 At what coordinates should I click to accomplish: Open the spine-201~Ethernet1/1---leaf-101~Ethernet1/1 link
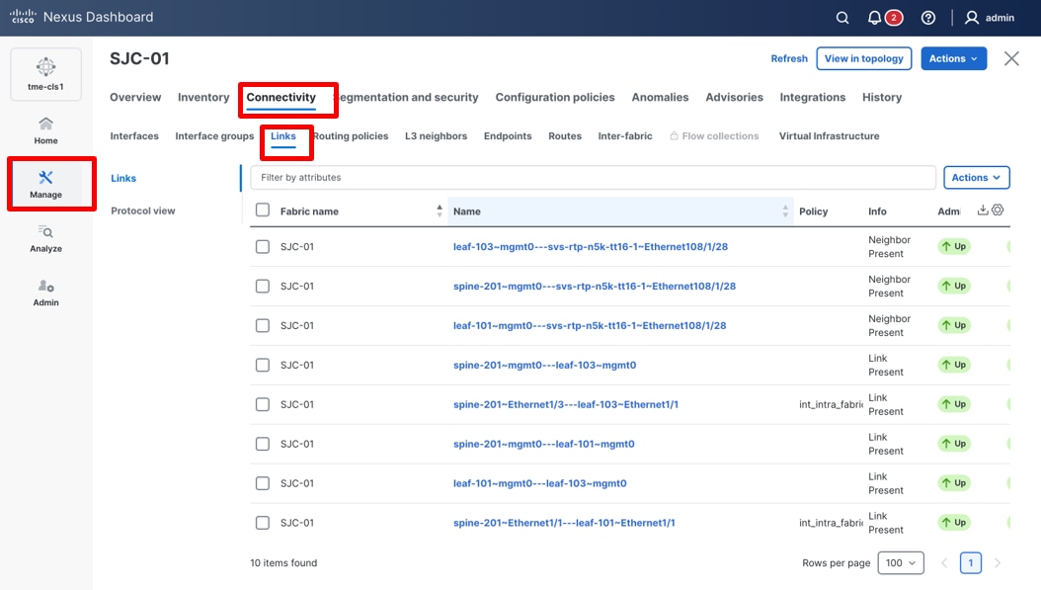pos(564,523)
